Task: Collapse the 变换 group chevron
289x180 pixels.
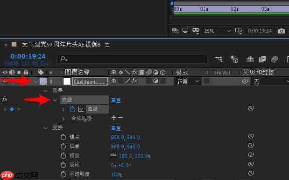Action: [x=46, y=128]
